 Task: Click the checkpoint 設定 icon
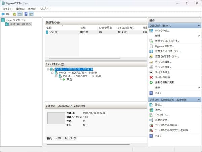pyautogui.click(x=151, y=105)
